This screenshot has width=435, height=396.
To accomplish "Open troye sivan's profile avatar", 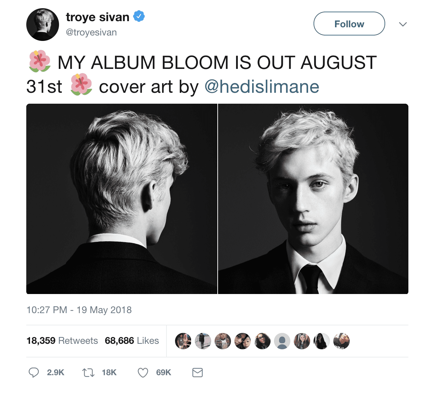I will pos(43,25).
